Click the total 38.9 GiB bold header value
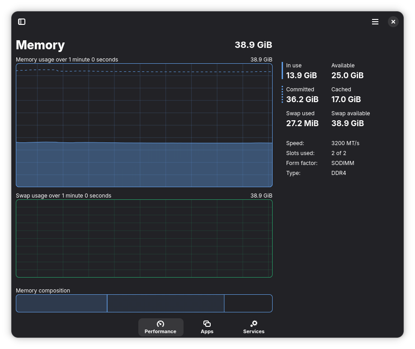 click(253, 45)
